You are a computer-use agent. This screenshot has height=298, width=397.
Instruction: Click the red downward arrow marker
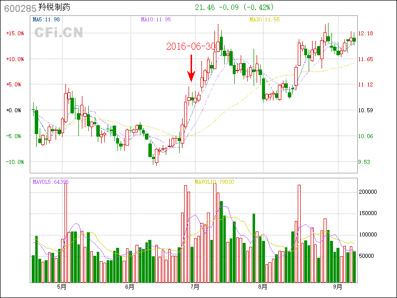[191, 69]
